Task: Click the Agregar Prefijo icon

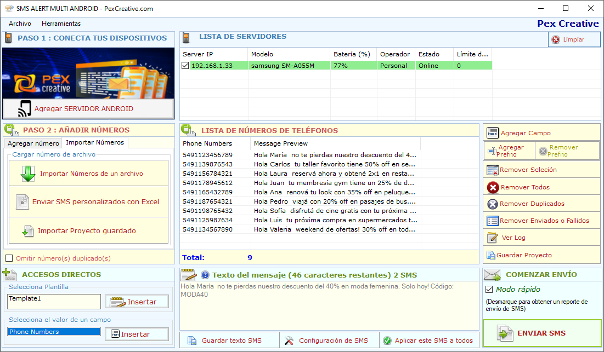Action: (492, 151)
